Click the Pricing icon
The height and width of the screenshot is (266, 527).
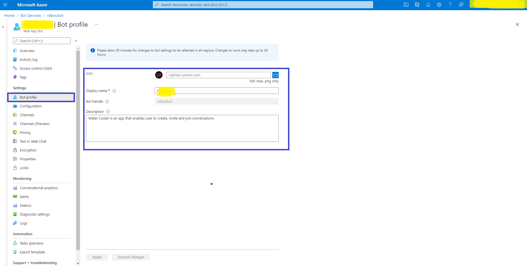(15, 132)
